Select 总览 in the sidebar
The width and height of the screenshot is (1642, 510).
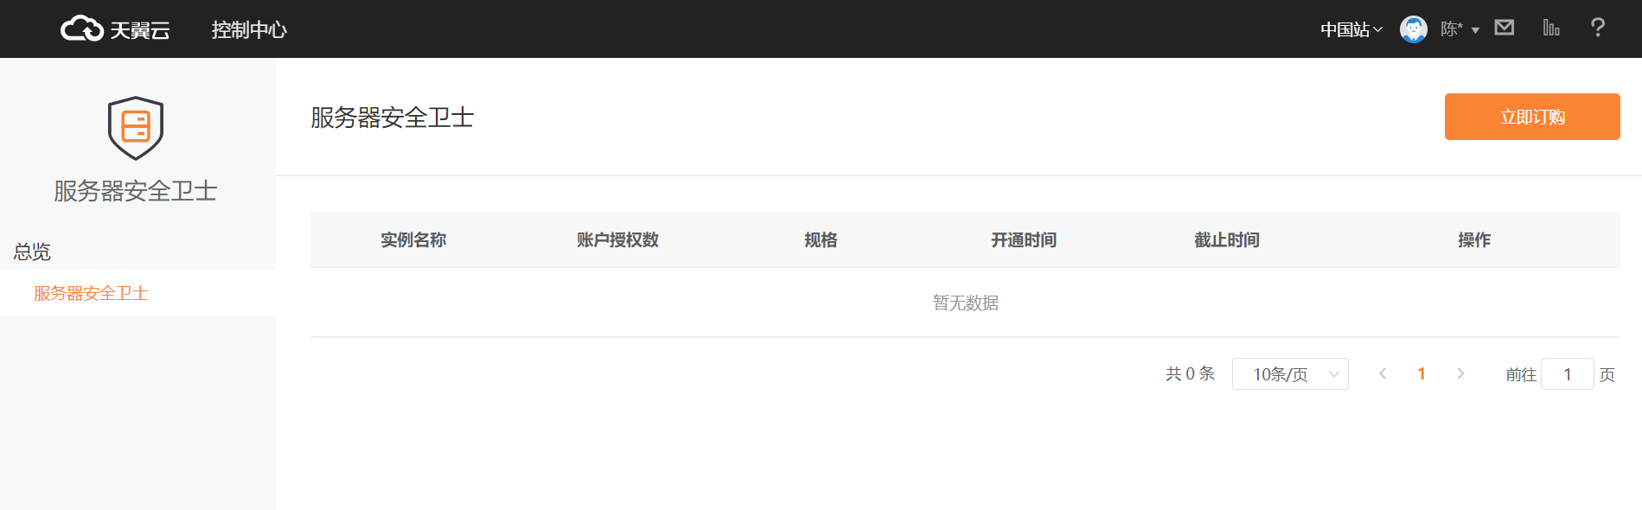click(x=32, y=252)
